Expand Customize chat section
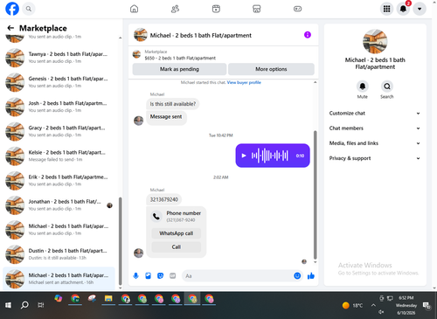This screenshot has height=319, width=437. point(375,113)
